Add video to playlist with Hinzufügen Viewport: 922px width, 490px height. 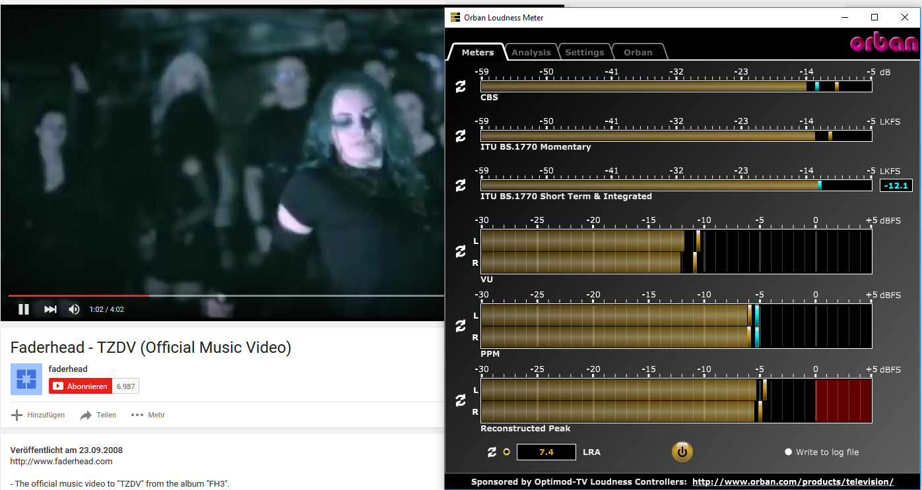tap(38, 415)
